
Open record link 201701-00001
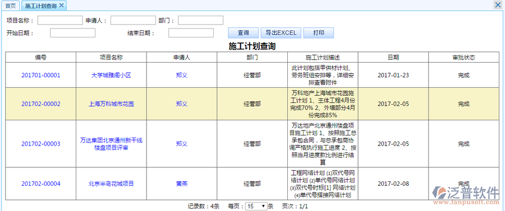[x=41, y=76]
